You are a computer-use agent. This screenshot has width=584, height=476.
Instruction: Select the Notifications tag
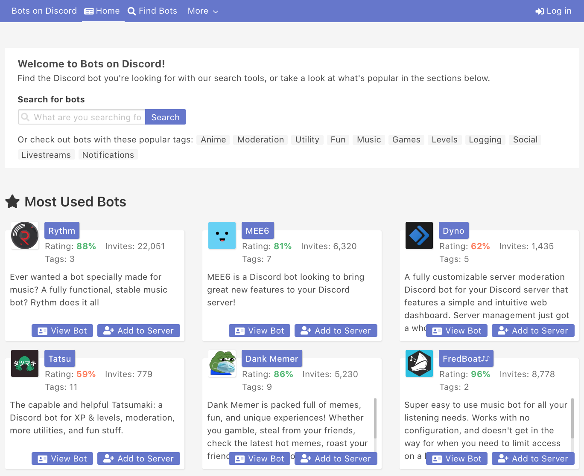click(108, 155)
